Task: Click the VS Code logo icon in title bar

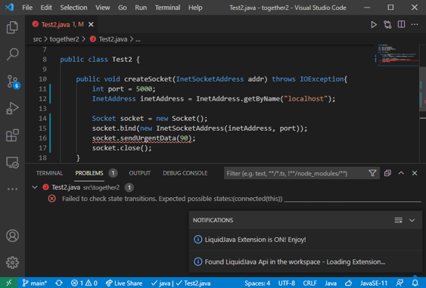Action: [x=9, y=7]
